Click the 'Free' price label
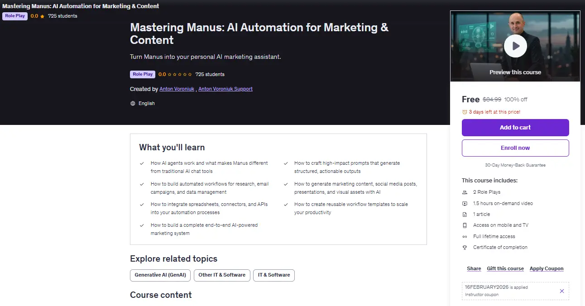The image size is (585, 306). [470, 99]
